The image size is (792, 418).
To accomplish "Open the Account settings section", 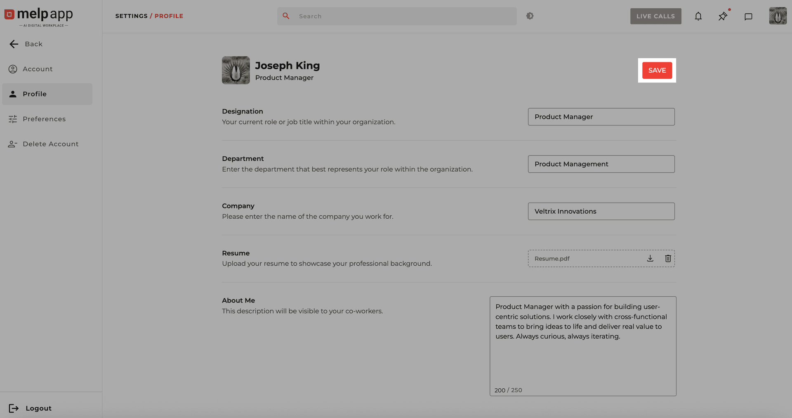I will click(x=37, y=69).
